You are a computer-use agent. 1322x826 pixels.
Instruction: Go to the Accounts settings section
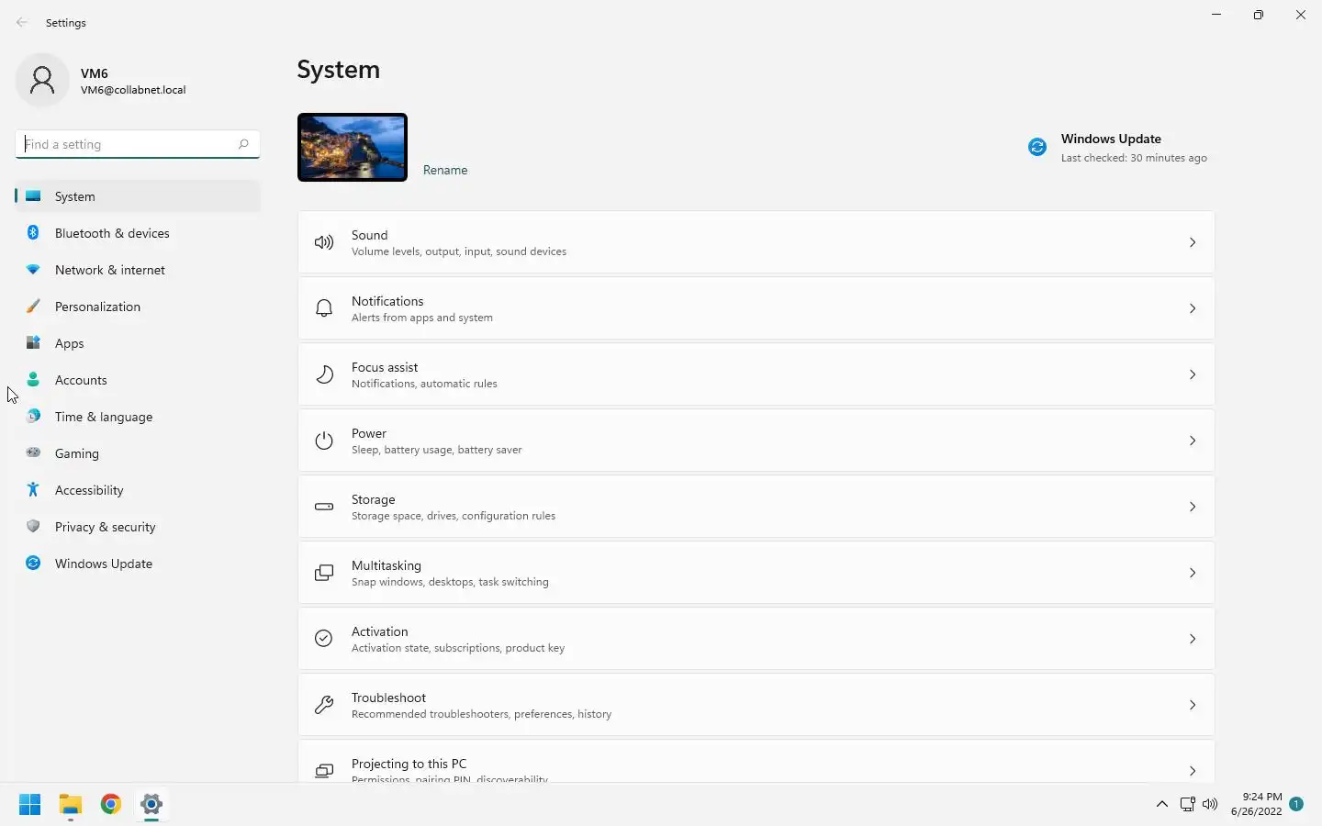click(81, 380)
